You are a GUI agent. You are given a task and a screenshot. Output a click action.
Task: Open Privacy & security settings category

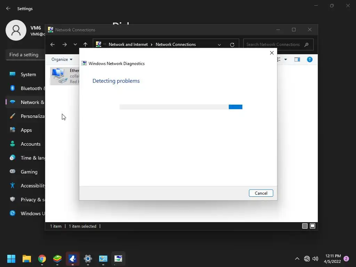tap(25, 200)
